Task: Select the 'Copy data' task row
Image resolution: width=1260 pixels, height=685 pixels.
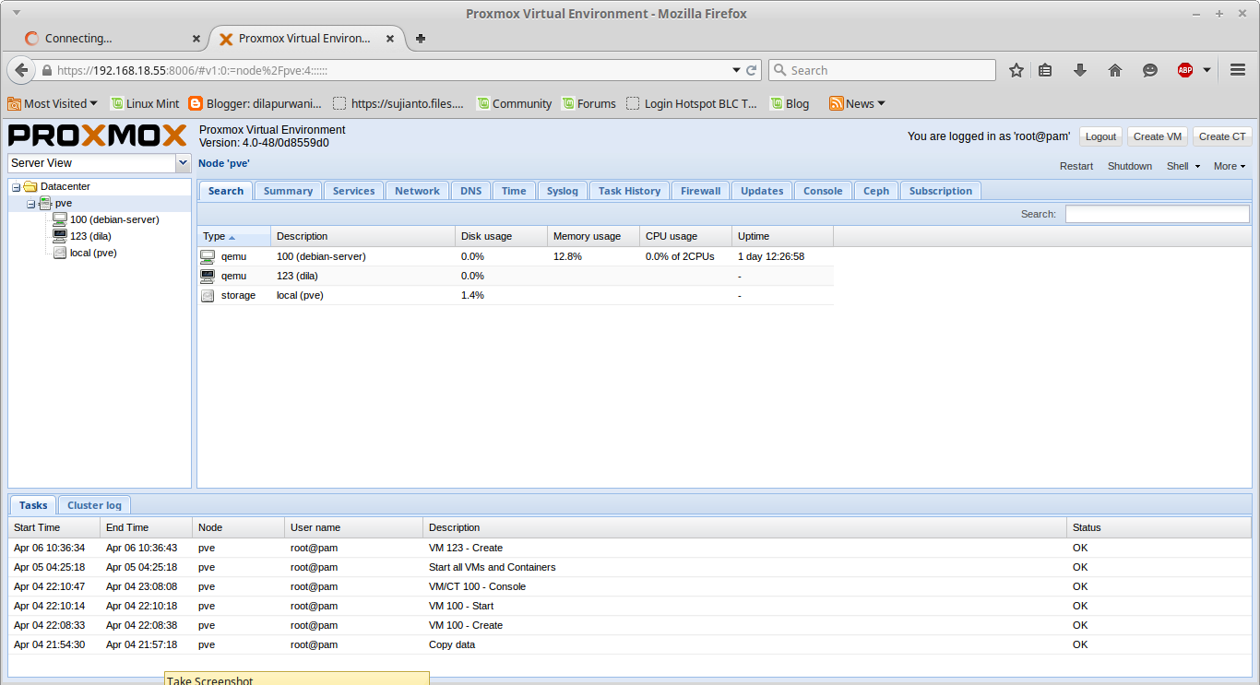Action: click(630, 644)
